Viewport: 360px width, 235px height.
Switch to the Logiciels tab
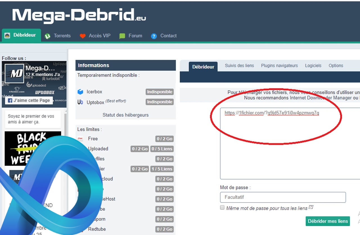(313, 66)
